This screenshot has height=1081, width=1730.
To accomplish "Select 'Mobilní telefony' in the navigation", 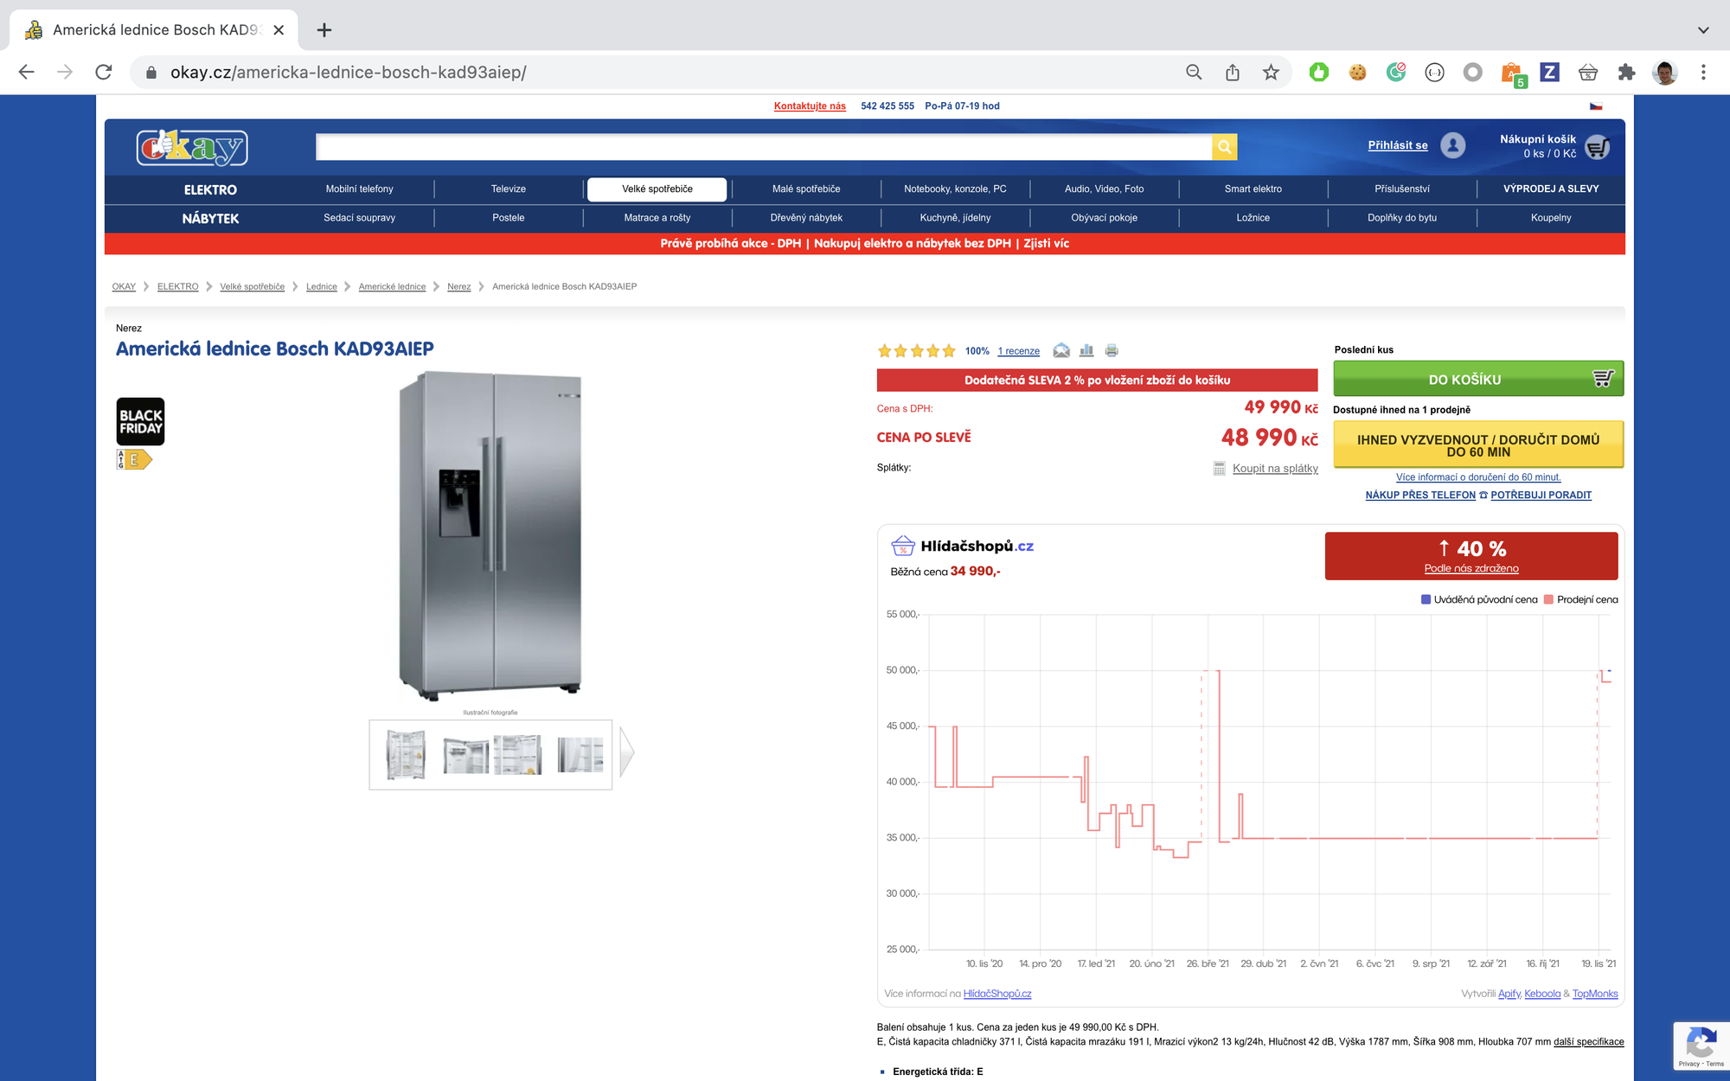I will 359,189.
